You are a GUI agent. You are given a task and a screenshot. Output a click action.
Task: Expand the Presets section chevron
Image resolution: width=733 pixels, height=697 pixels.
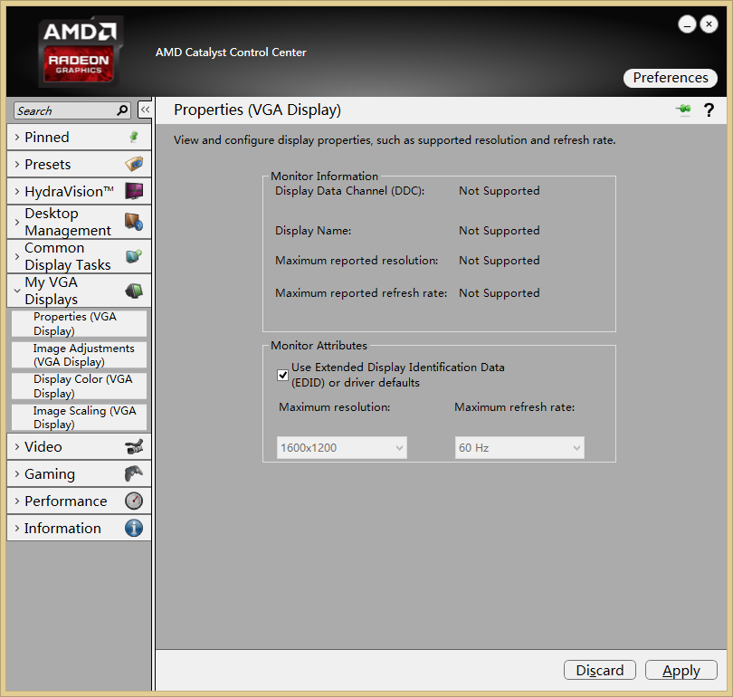tap(17, 164)
